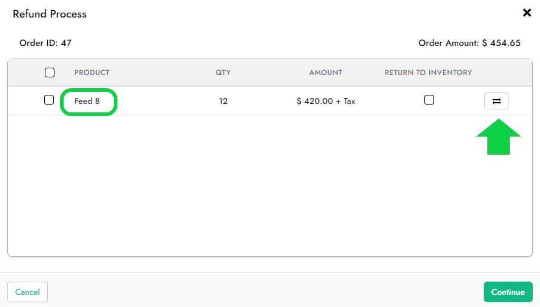540x307 pixels.
Task: Select the Feed 8 product name
Action: coord(87,102)
